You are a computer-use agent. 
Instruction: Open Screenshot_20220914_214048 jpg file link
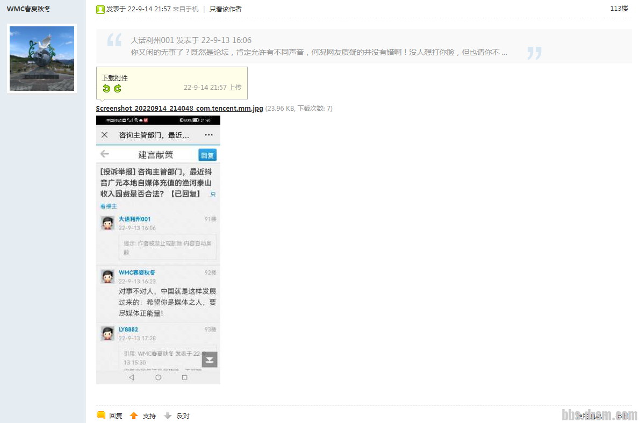pyautogui.click(x=179, y=108)
